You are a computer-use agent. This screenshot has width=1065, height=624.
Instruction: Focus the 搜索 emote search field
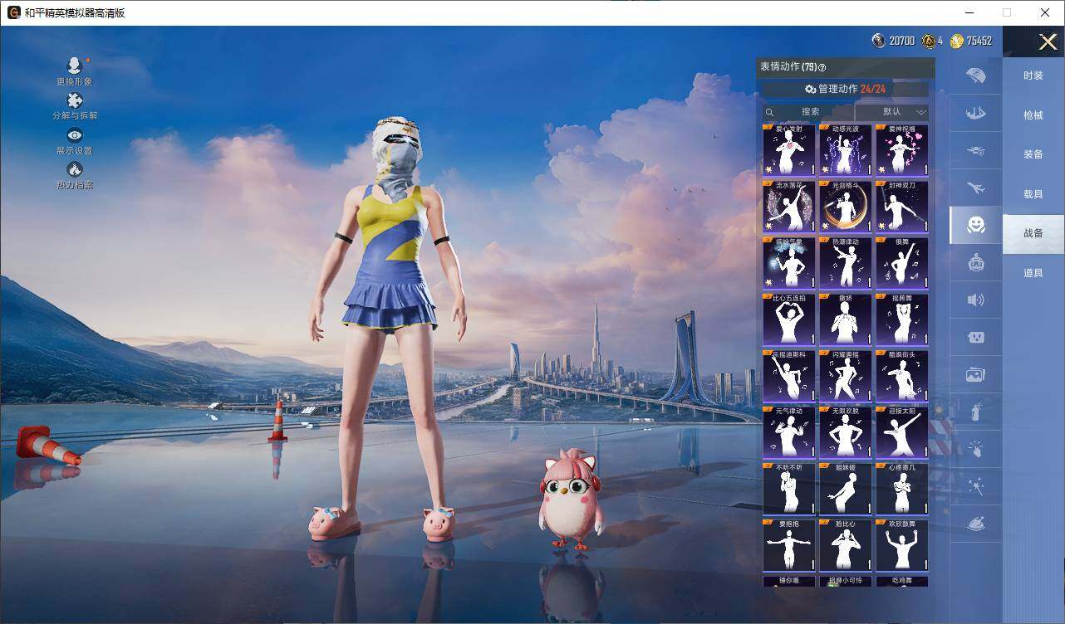tap(808, 112)
